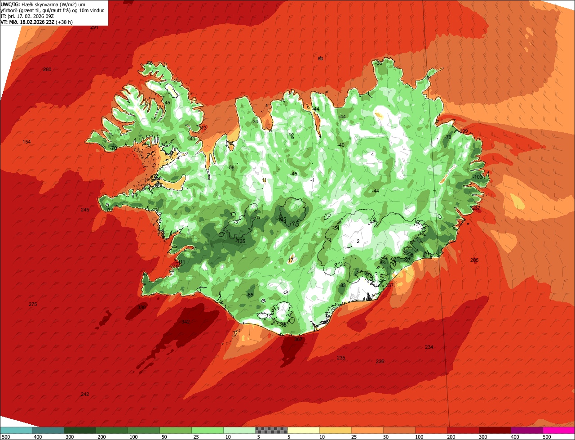The image size is (575, 440).
Task: Click the southeast coast flux value '257'
Action: (x=389, y=286)
